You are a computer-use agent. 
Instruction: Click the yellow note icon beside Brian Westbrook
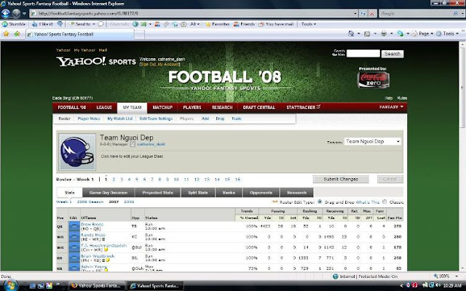click(x=108, y=260)
